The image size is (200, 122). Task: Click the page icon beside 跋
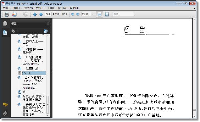point(20,92)
